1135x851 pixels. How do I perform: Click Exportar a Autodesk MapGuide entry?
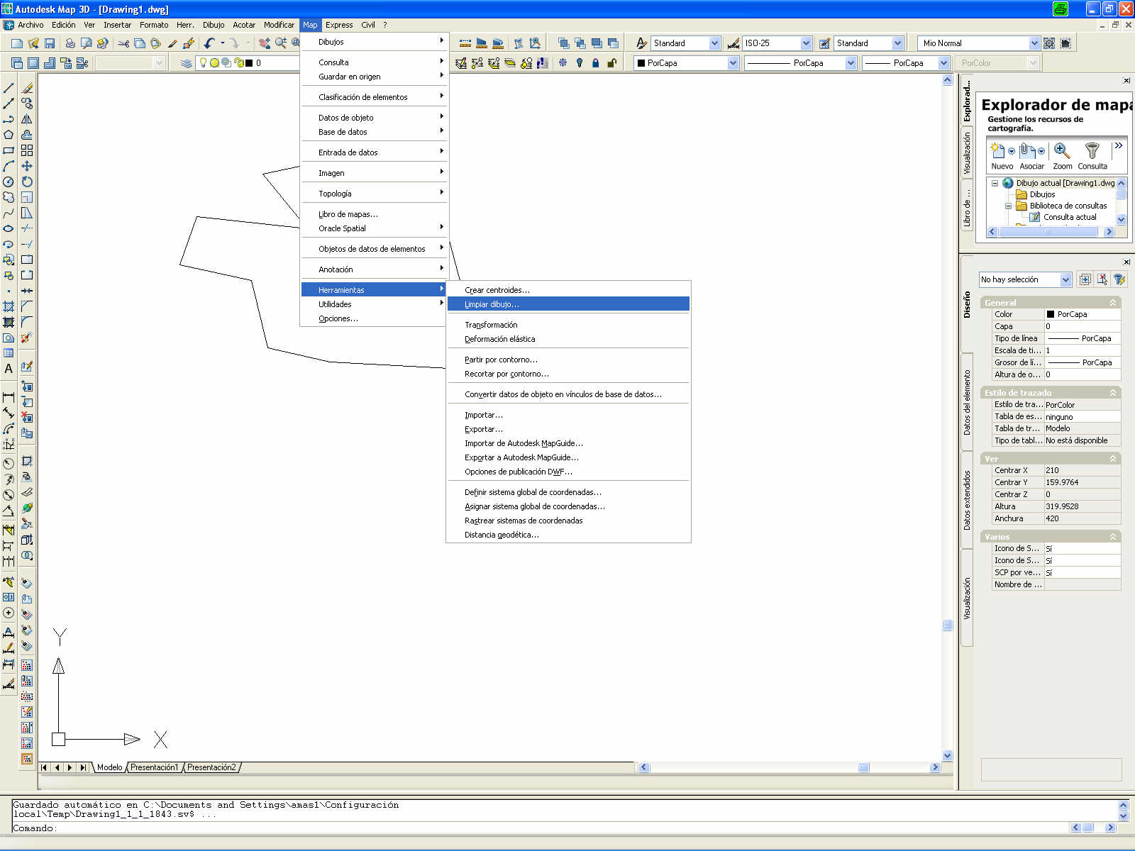click(568, 457)
